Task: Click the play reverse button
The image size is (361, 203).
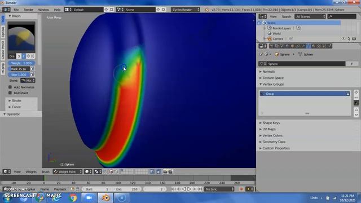Action: (184, 189)
